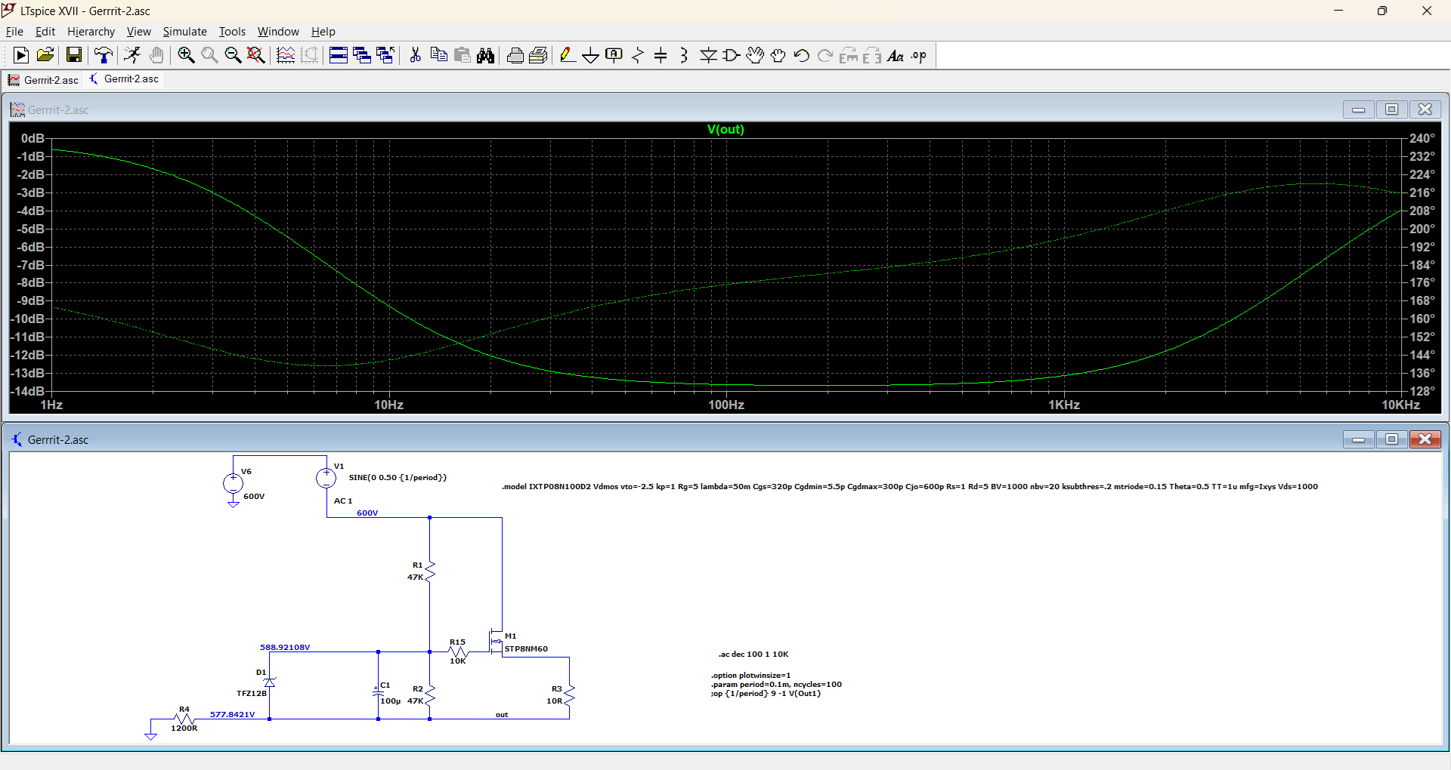Open the Hierarchy menu
The image size is (1451, 770).
coord(91,32)
